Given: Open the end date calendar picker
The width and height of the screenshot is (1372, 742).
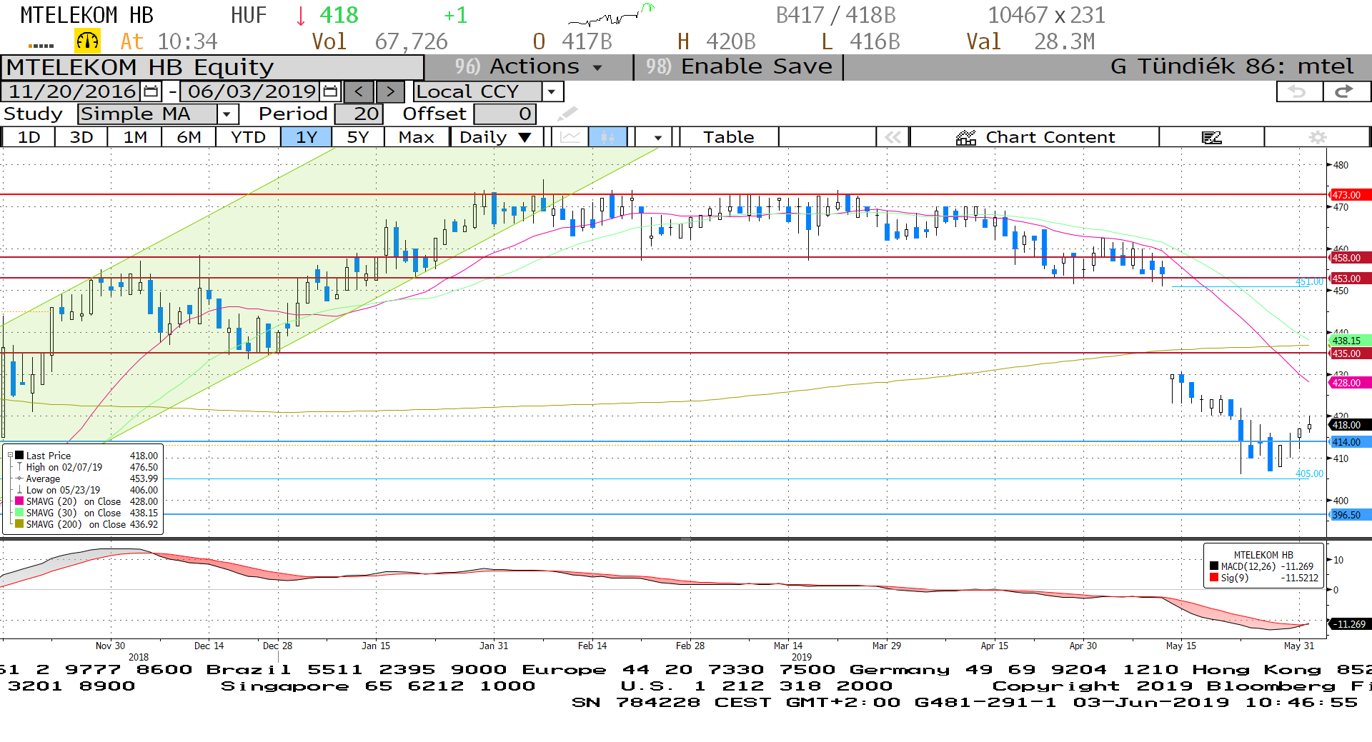Looking at the screenshot, I should [x=330, y=91].
